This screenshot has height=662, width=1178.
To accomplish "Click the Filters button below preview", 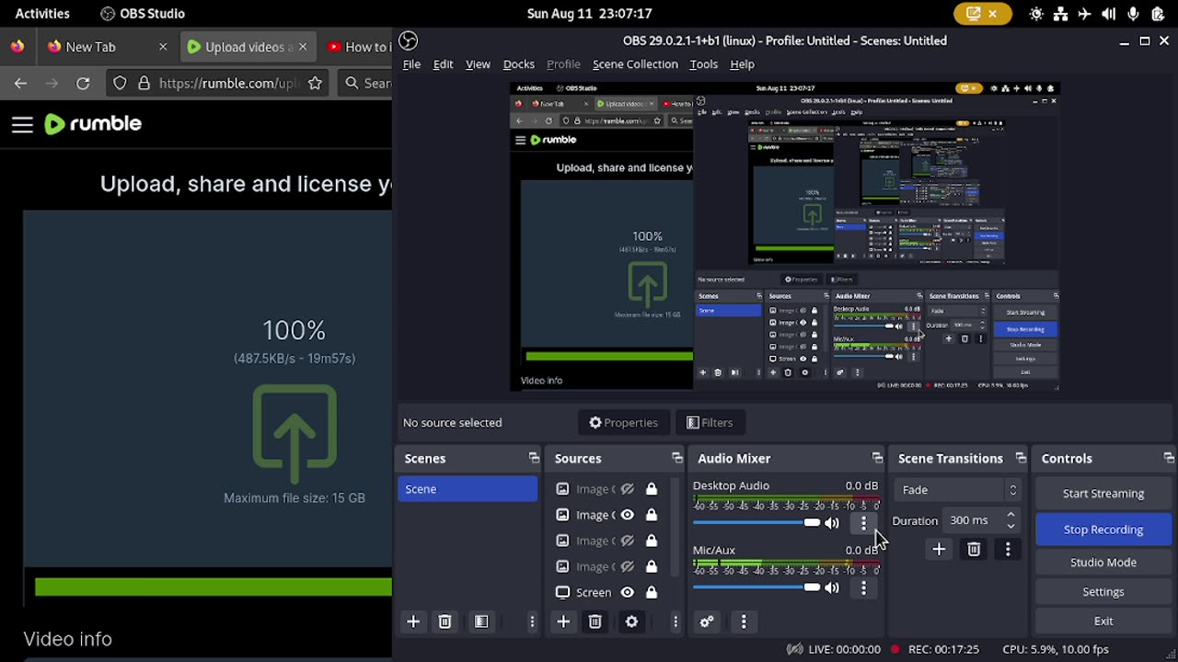I will [x=710, y=422].
